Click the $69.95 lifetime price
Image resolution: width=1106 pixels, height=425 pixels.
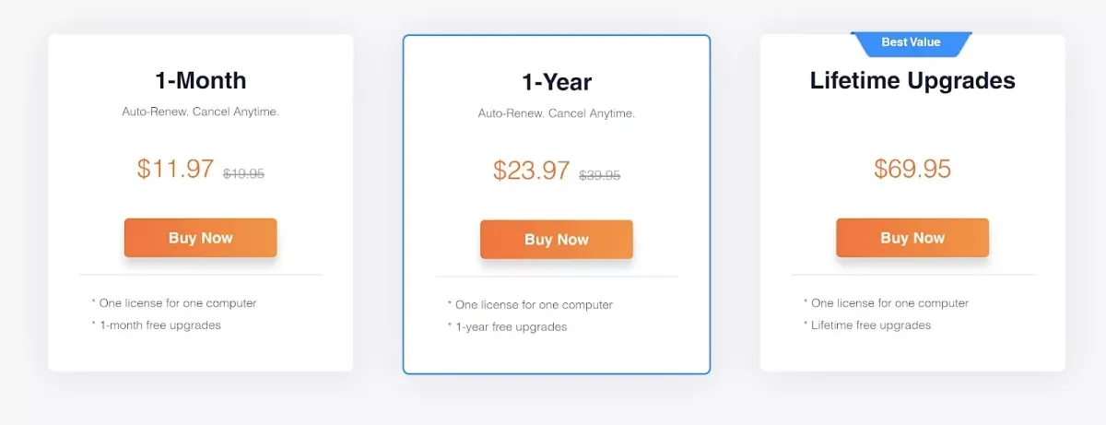click(912, 169)
